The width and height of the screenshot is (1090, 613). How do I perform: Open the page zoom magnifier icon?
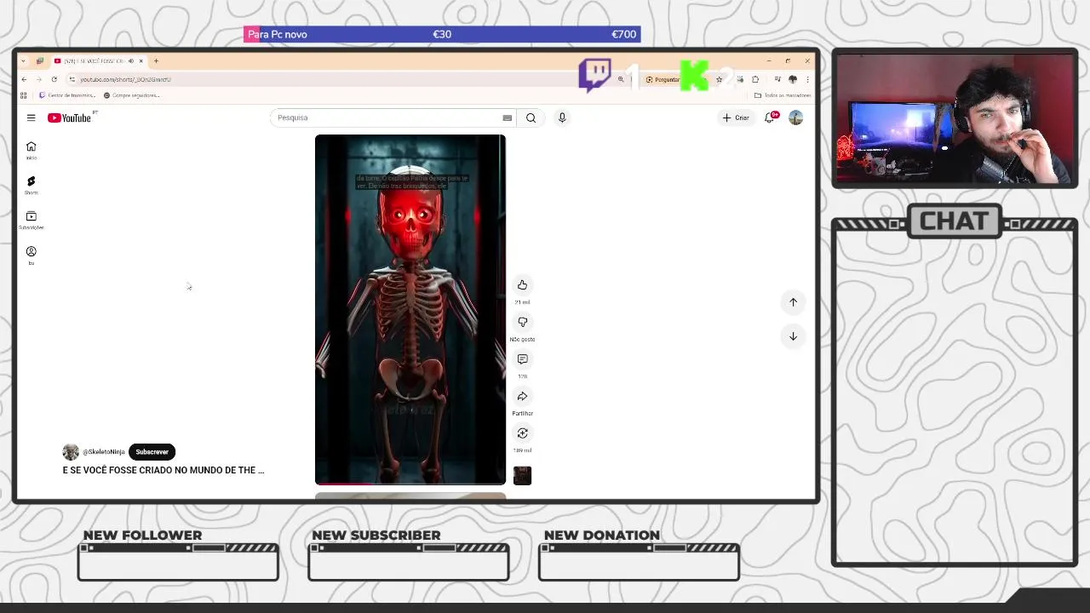(621, 79)
